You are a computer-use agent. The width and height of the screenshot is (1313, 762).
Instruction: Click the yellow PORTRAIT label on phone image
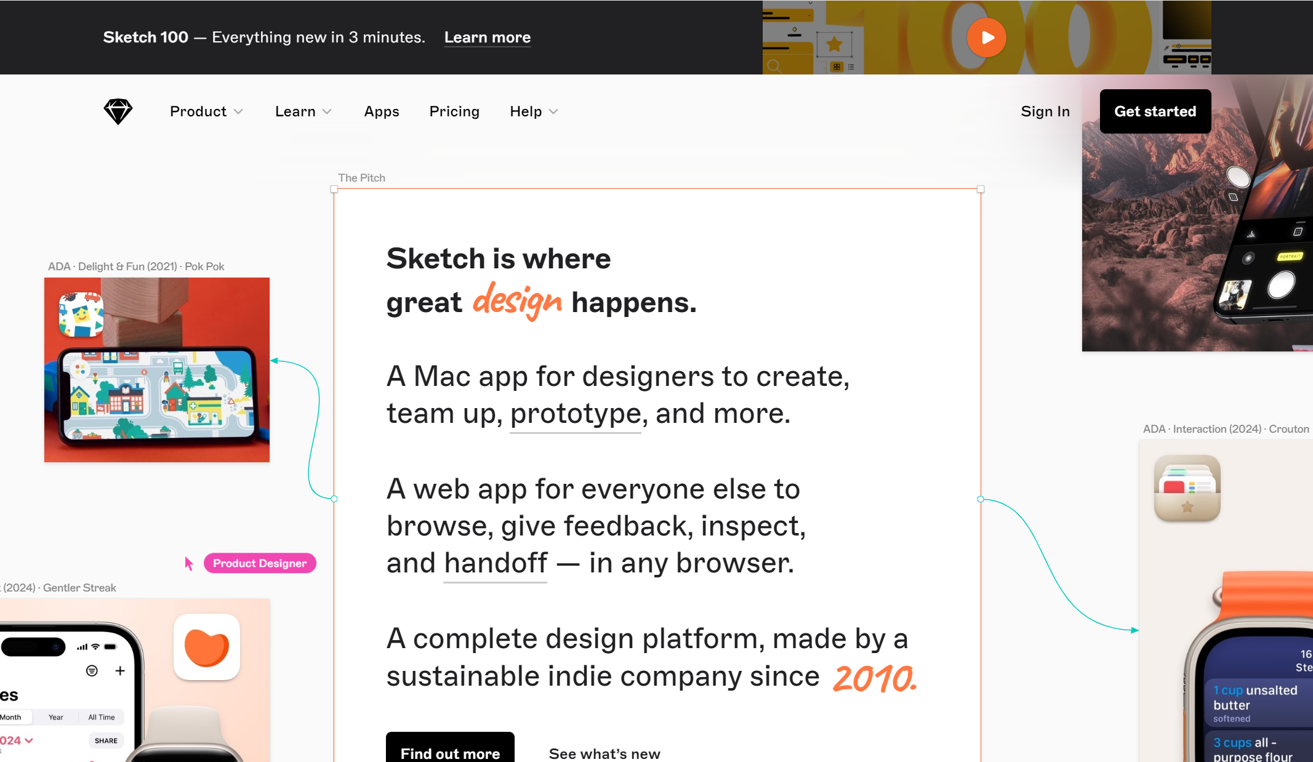[x=1290, y=256]
